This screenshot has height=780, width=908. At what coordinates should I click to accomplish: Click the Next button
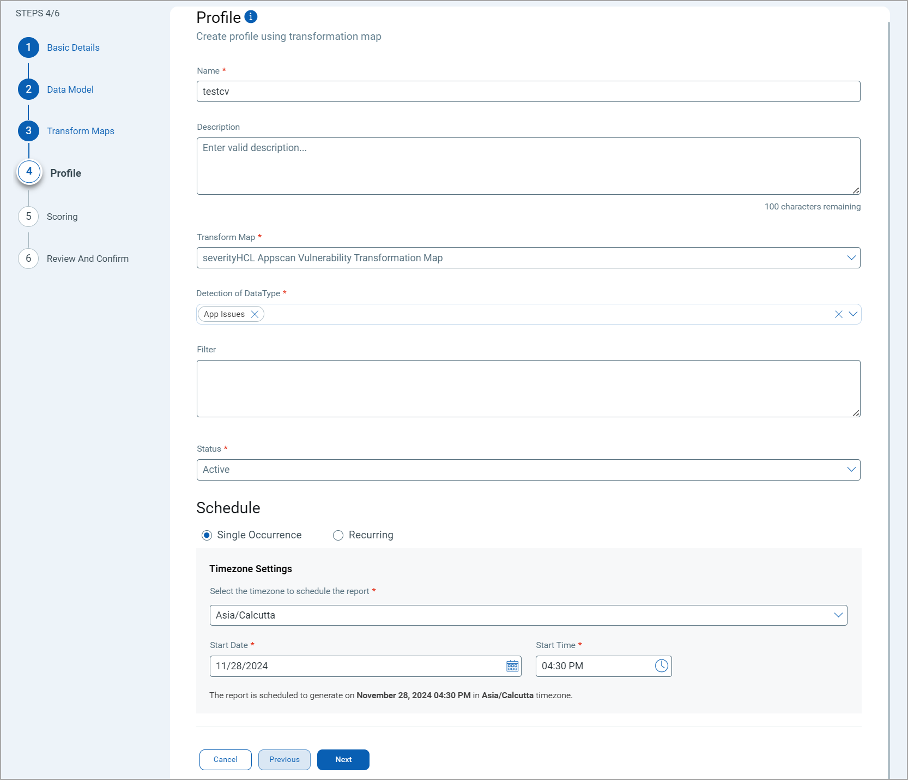click(x=343, y=759)
